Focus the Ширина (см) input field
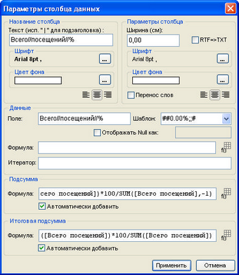This screenshot has height=275, width=239. (153, 40)
